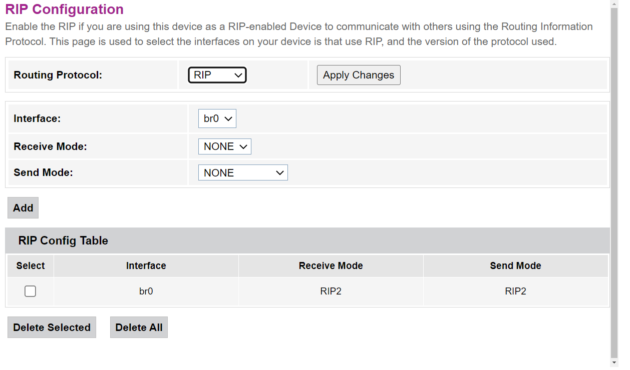630x370 pixels.
Task: Tick the checkbox for the br0 row
Action: click(30, 291)
